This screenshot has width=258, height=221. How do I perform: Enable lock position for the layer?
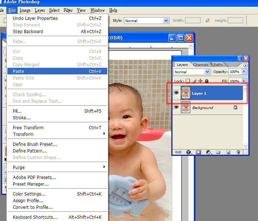coord(201,81)
